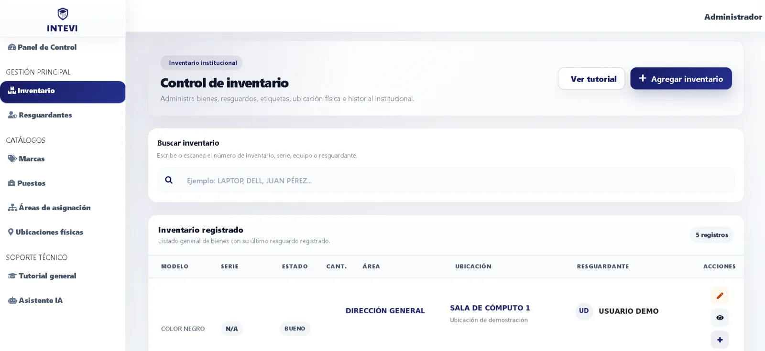Click Agregar inventario button
The width and height of the screenshot is (765, 351).
681,78
